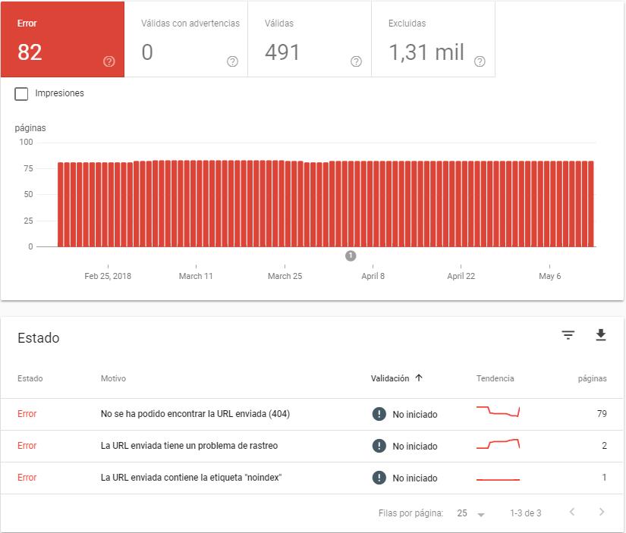
Task: Click the help icon on Error card
Action: pyautogui.click(x=109, y=61)
